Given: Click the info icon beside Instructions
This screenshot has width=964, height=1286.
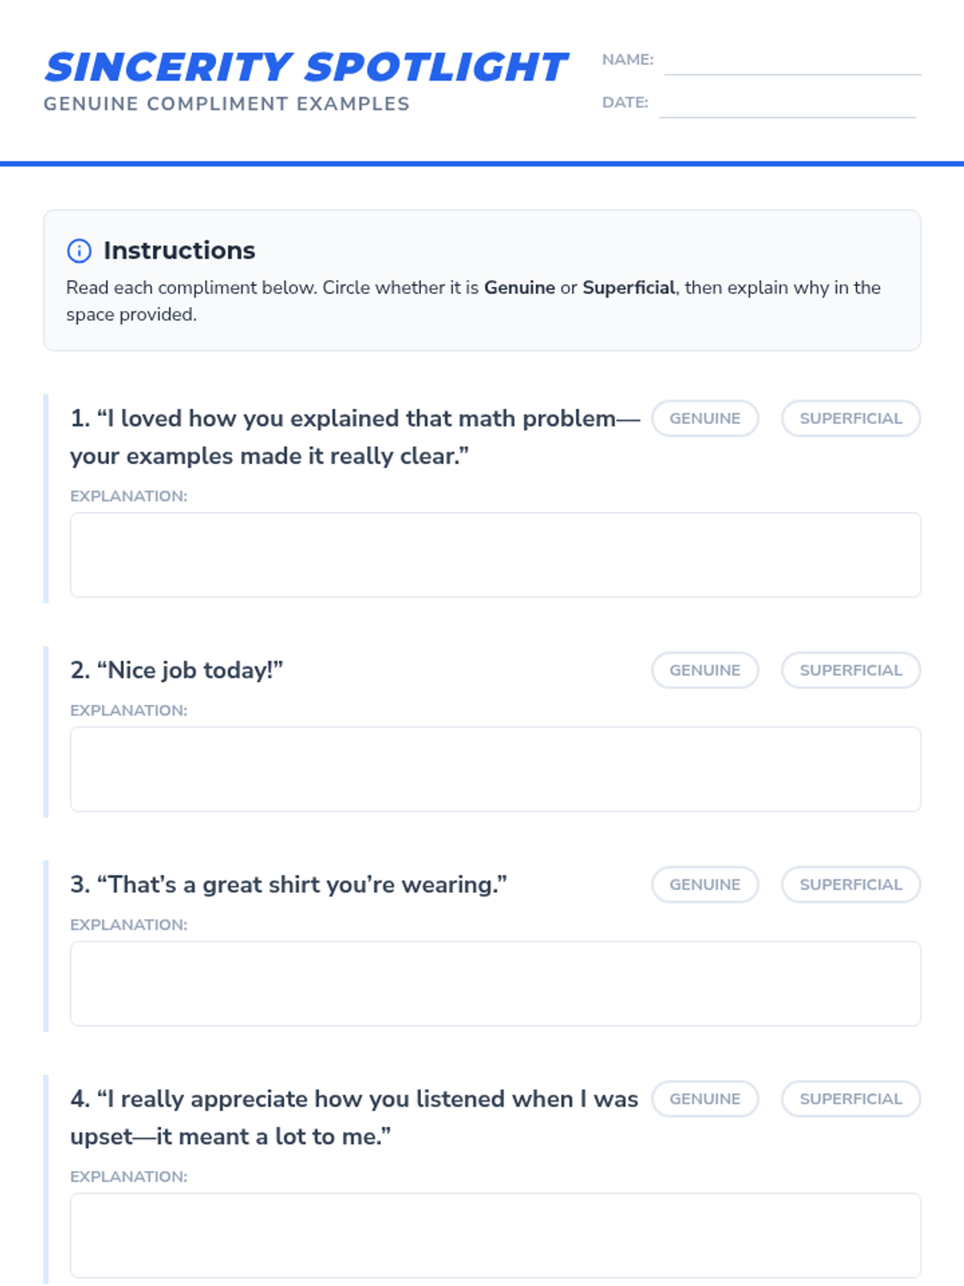Looking at the screenshot, I should click(79, 251).
